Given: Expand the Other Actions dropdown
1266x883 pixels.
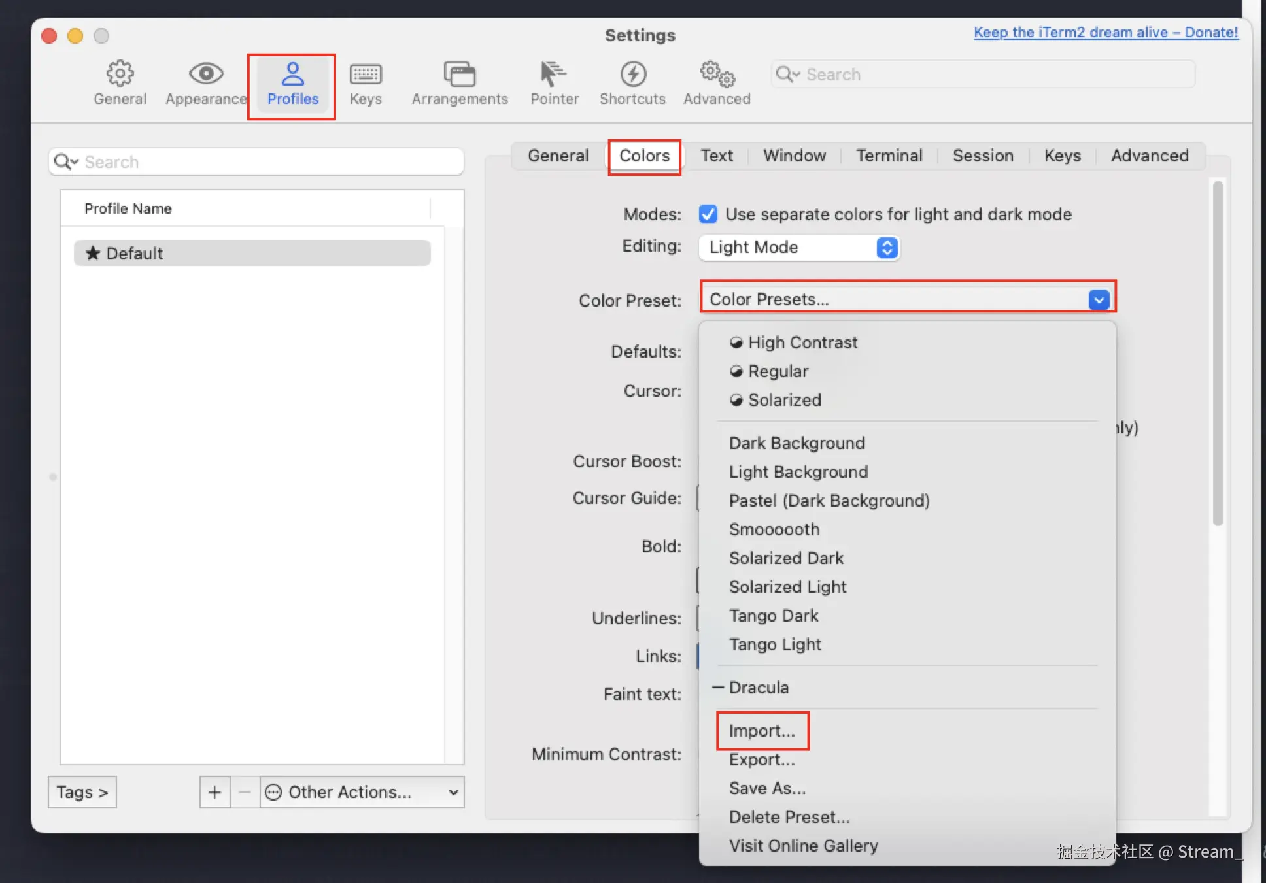Looking at the screenshot, I should click(362, 792).
